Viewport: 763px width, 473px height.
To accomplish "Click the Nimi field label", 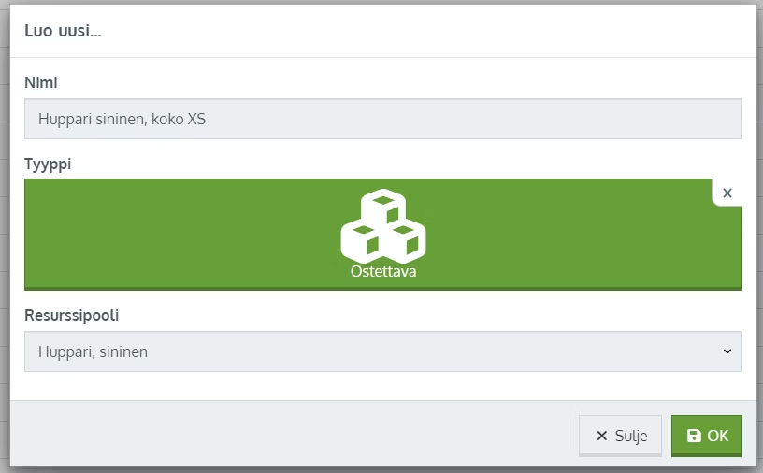I will point(41,82).
